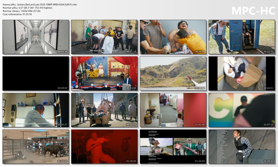Choose the street scene thumbnail at 00:56:03
The image size is (278, 167).
coord(105,110)
